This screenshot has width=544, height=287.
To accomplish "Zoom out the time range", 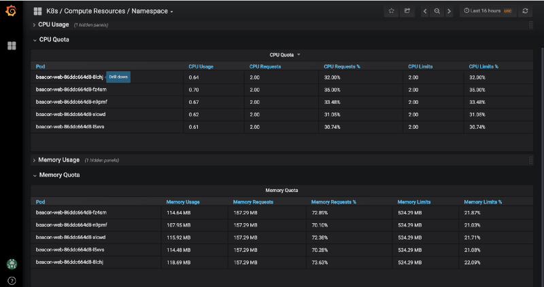I will [437, 11].
